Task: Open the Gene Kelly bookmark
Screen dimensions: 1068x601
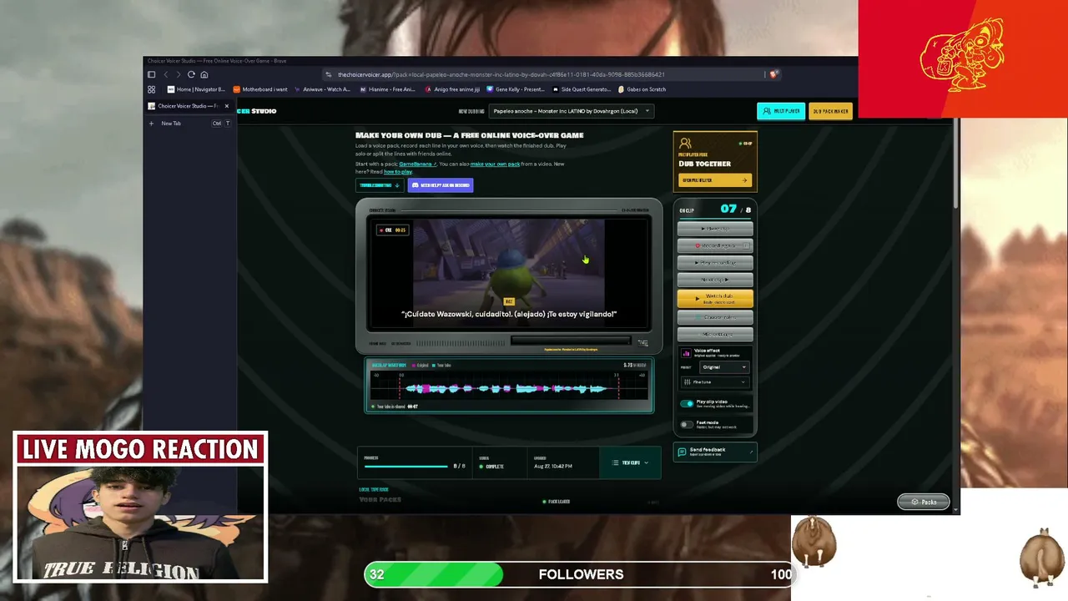Action: click(515, 89)
